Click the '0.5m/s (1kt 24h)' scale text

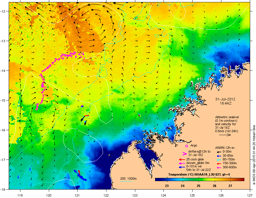click(x=226, y=131)
